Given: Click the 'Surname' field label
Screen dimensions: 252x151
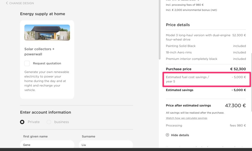Looking at the screenshot, I should point(88,136).
